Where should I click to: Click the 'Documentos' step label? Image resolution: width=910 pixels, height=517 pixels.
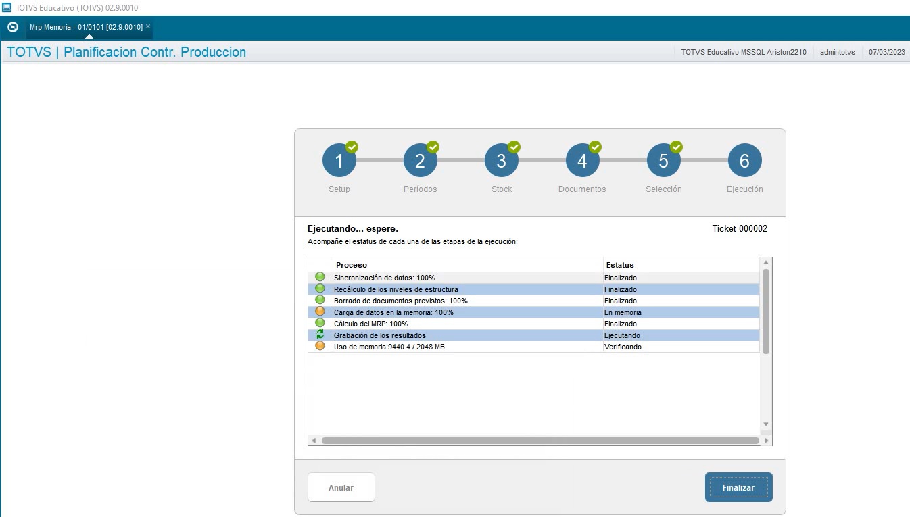pos(582,189)
